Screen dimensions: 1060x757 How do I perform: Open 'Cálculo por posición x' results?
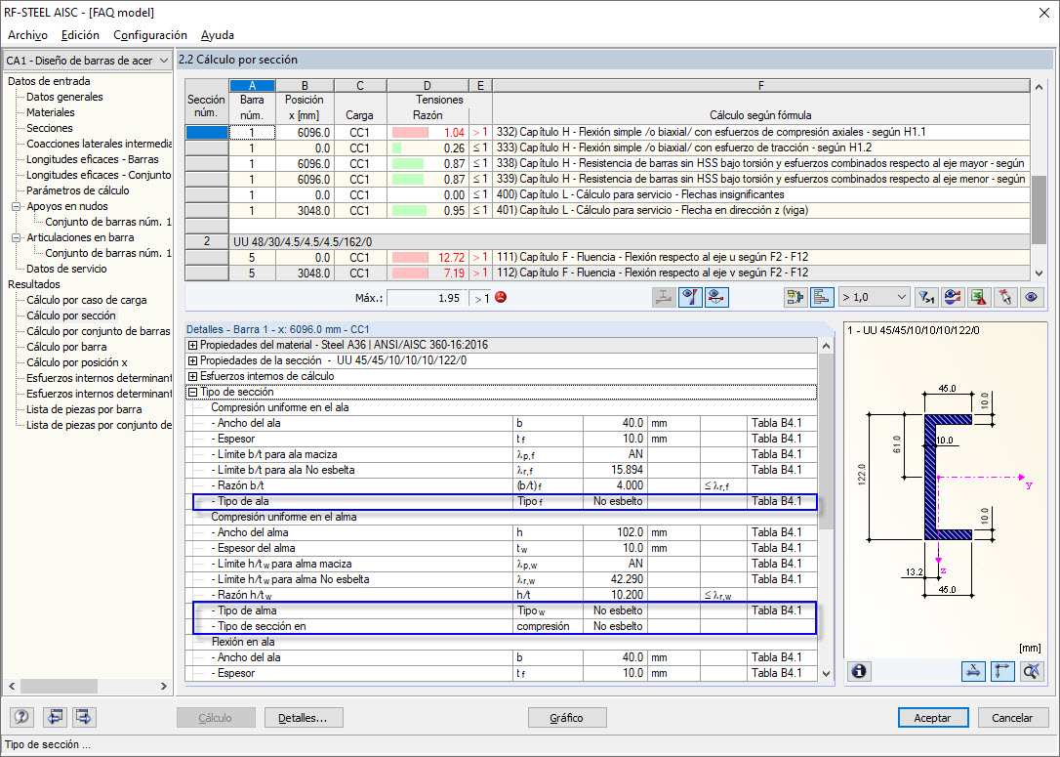[77, 362]
